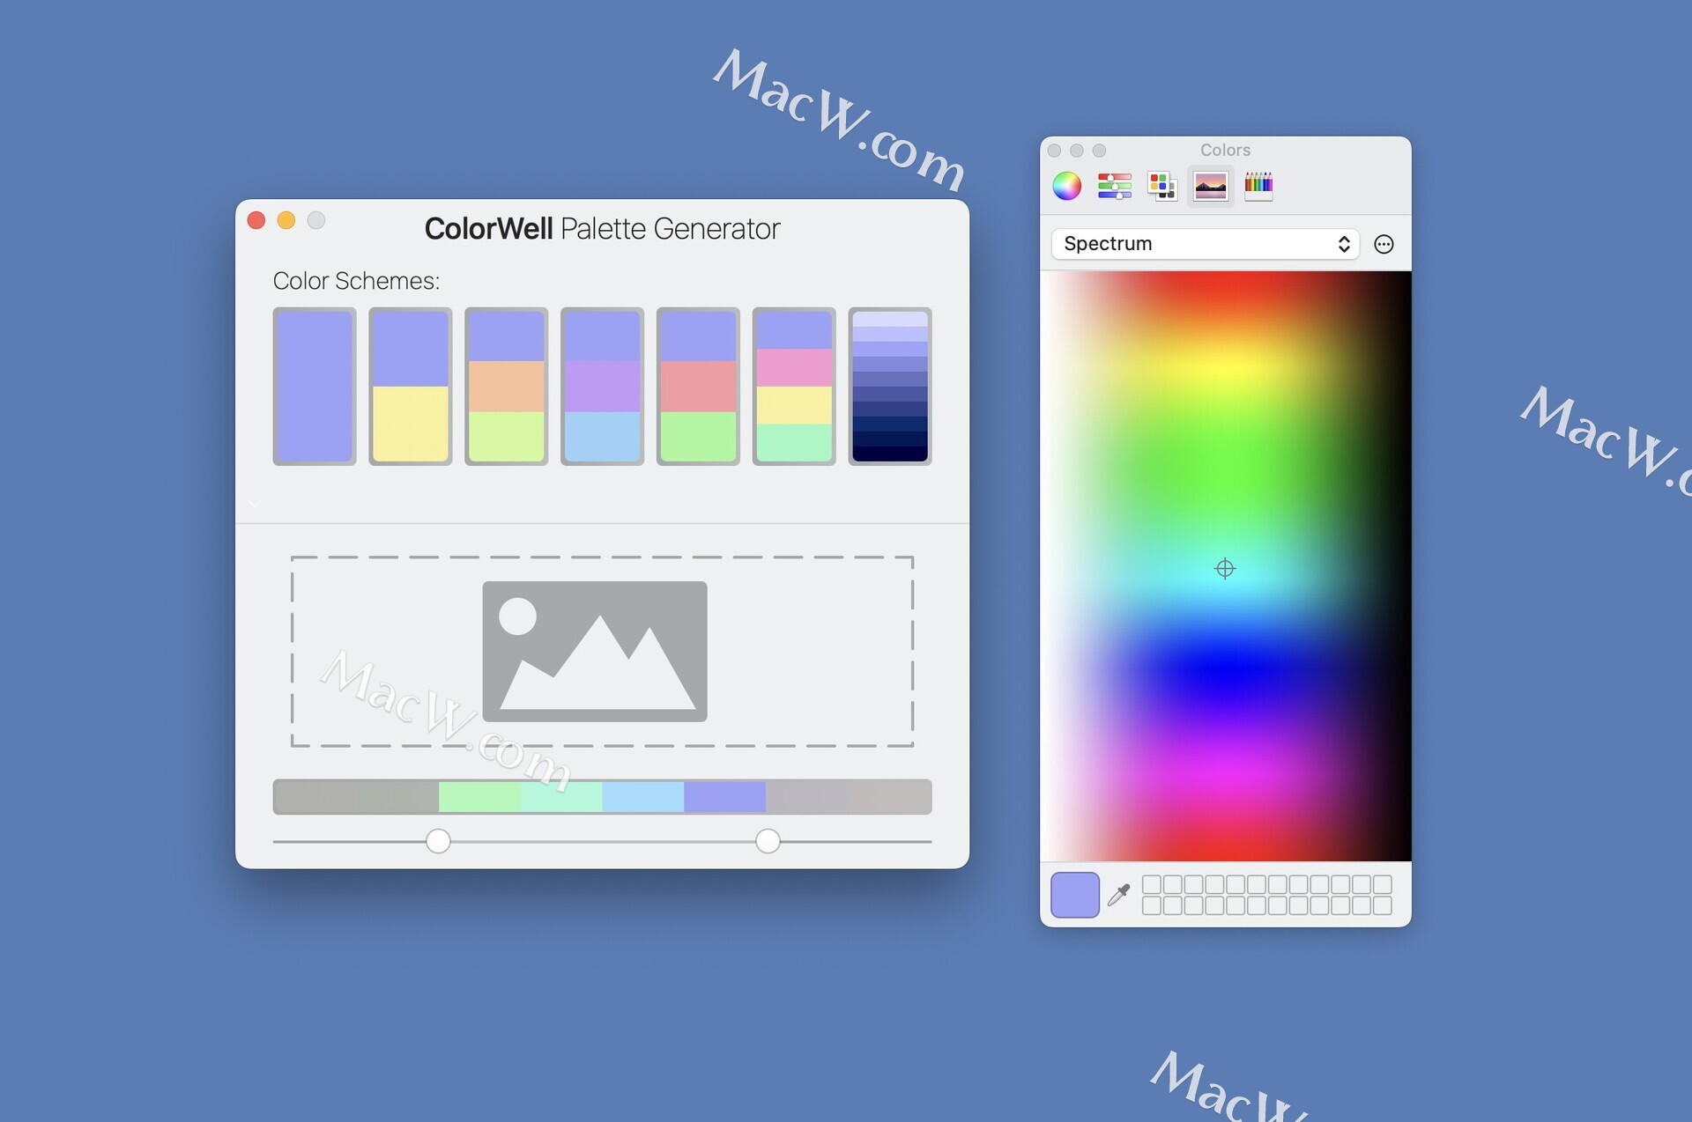Switch to the pencils picker mode
This screenshot has height=1122, width=1692.
tap(1258, 186)
